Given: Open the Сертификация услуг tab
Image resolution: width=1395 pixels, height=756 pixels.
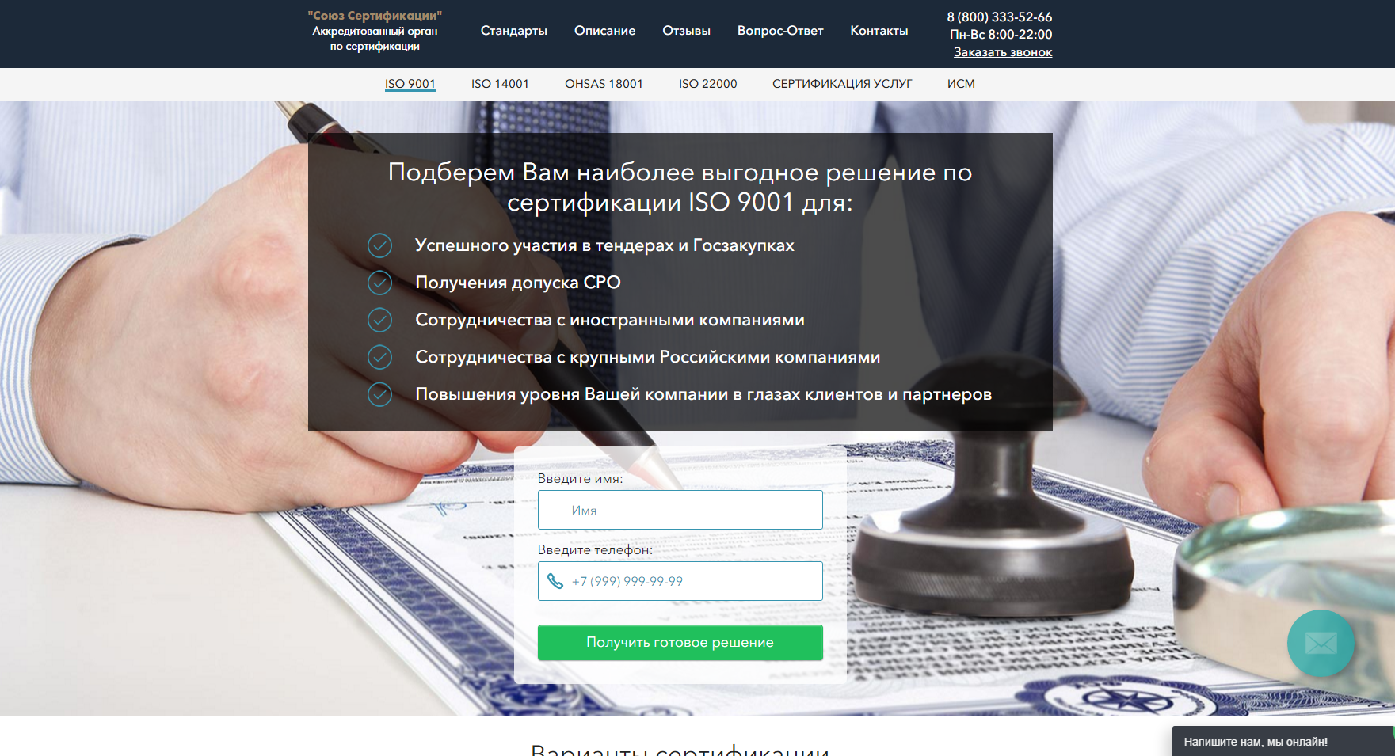Looking at the screenshot, I should tap(842, 84).
